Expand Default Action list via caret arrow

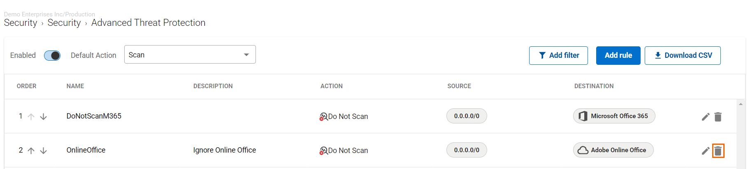[x=246, y=55]
